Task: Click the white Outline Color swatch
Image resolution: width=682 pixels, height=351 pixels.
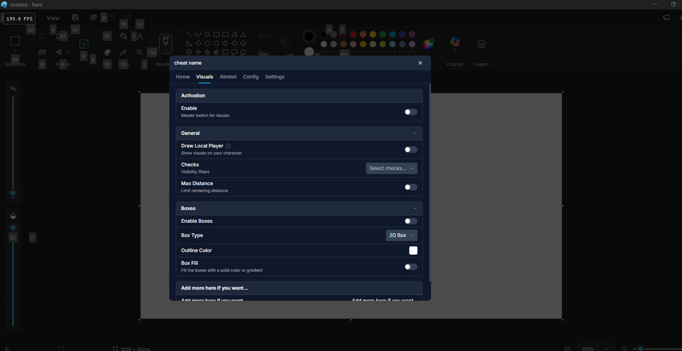Action: pyautogui.click(x=413, y=250)
